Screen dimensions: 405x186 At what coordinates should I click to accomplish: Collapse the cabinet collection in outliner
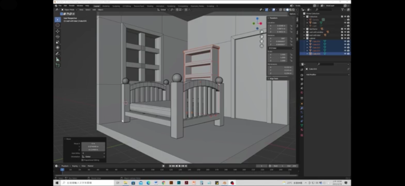[x=304, y=38]
